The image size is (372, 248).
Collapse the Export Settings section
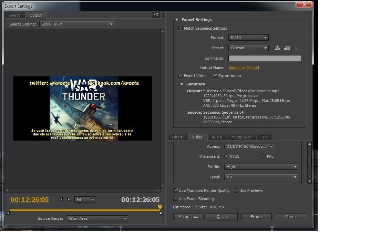(x=177, y=20)
